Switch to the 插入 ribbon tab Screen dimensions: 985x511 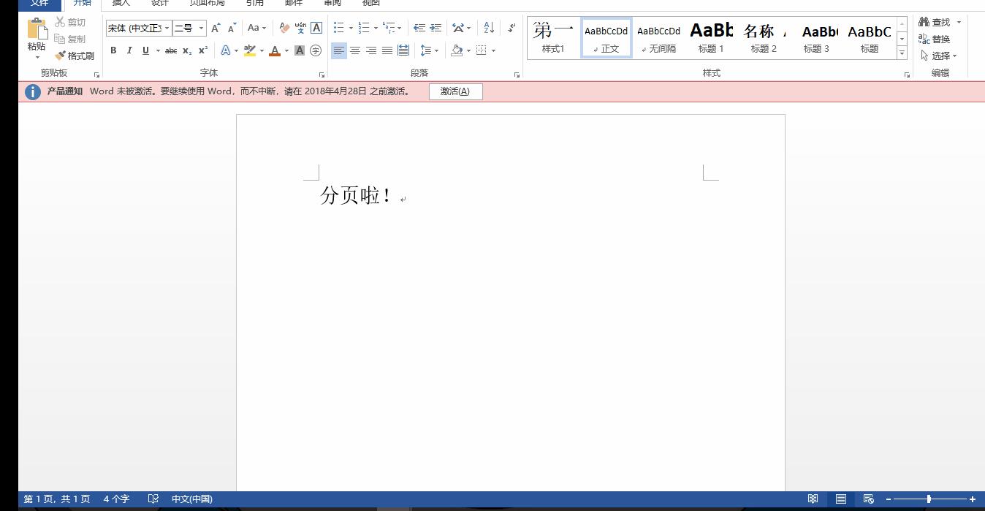[121, 3]
